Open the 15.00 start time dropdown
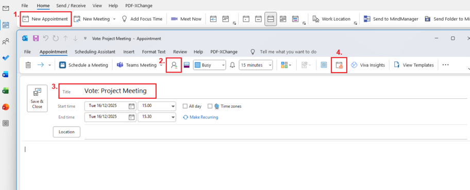Viewport: 470px width, 190px height. [173, 107]
